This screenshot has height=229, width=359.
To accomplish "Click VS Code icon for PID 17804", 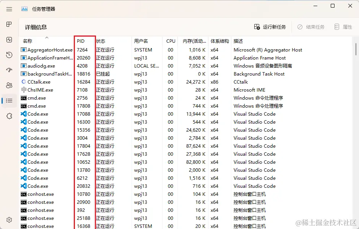I will [24, 146].
